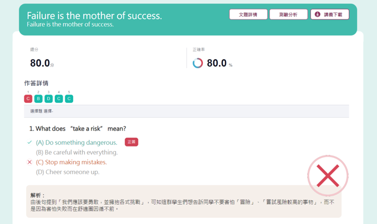This screenshot has height=224, width=377.
Task: Select option (D) Cheer someone up
Action: pos(68,172)
